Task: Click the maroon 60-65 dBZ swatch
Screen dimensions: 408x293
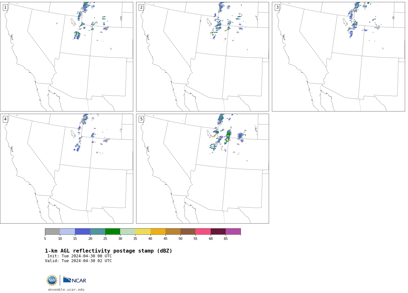Action: (x=218, y=232)
